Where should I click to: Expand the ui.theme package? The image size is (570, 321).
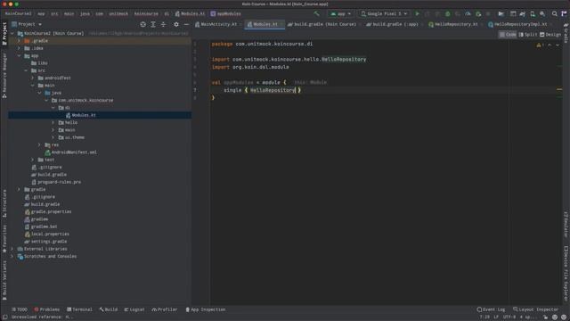(x=53, y=137)
